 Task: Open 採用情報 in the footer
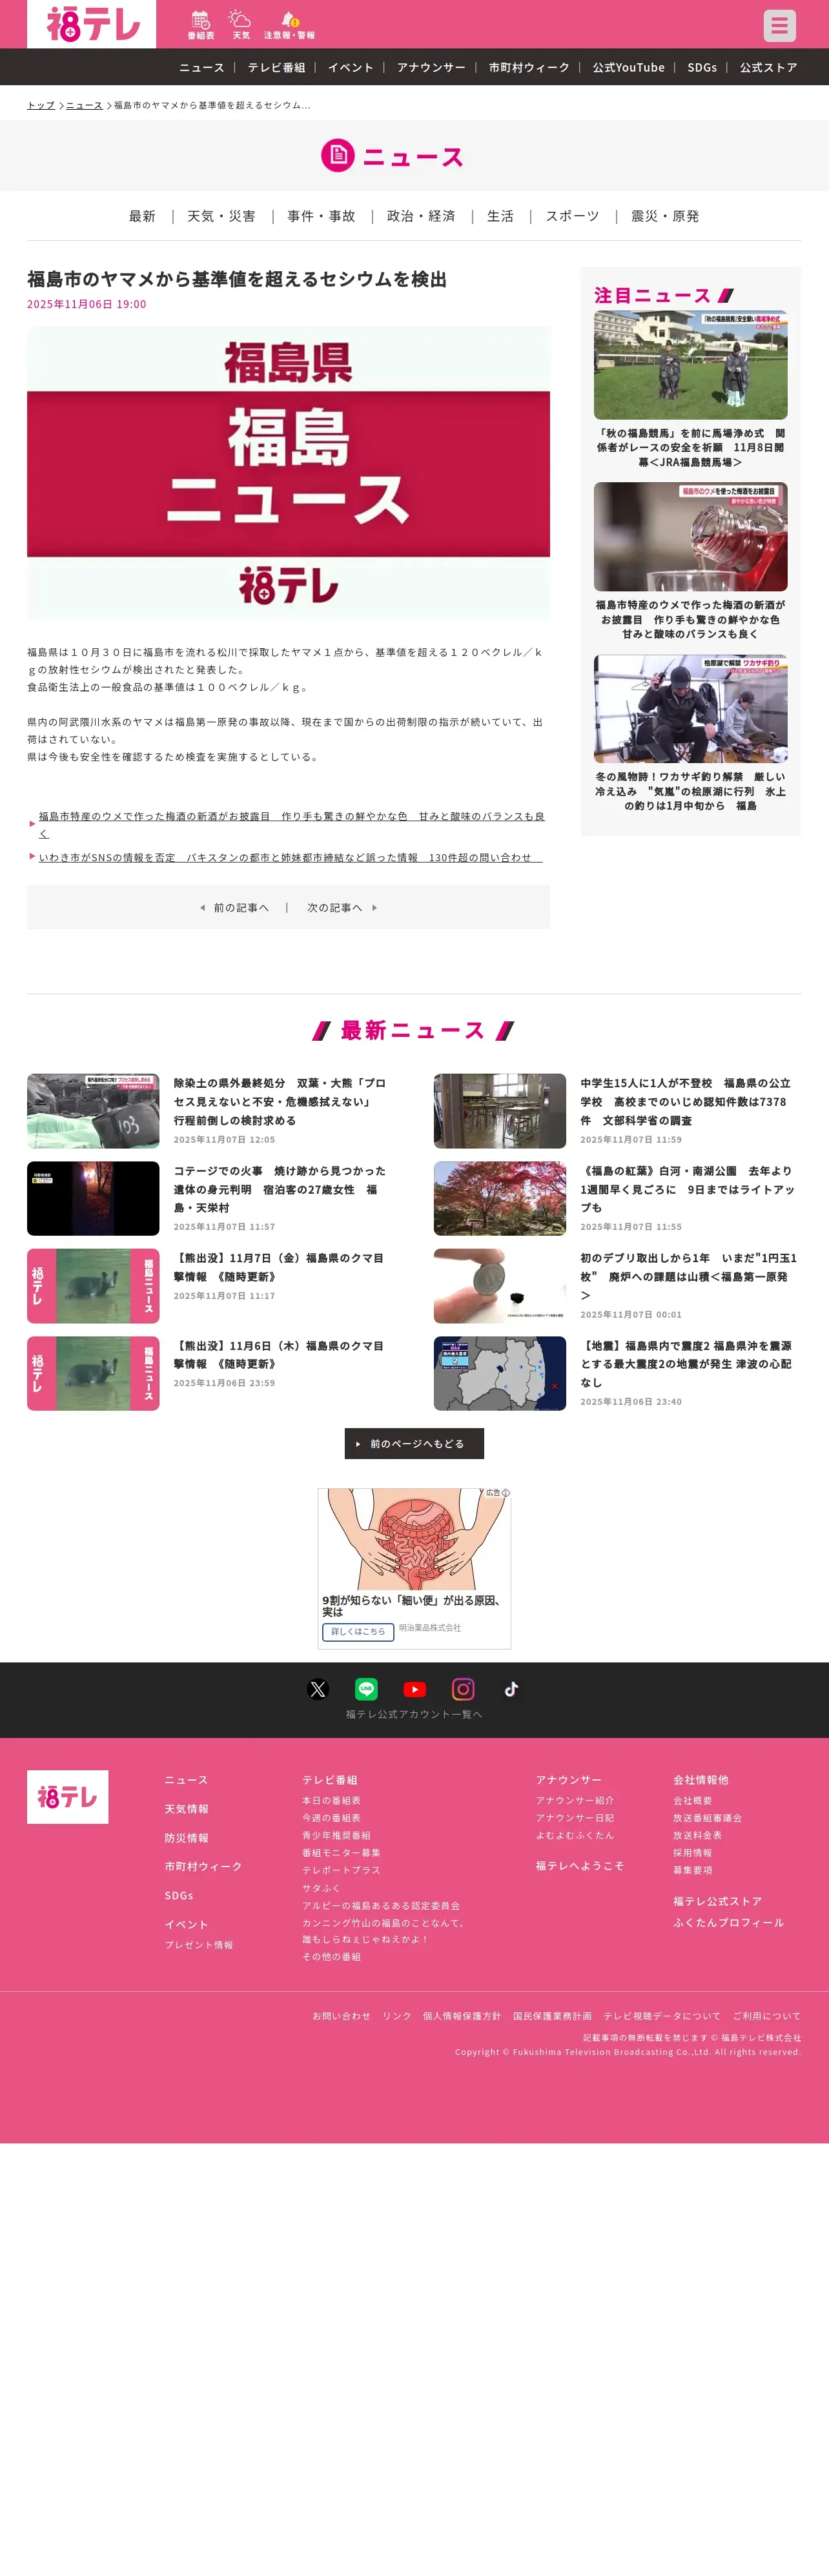[x=692, y=1853]
